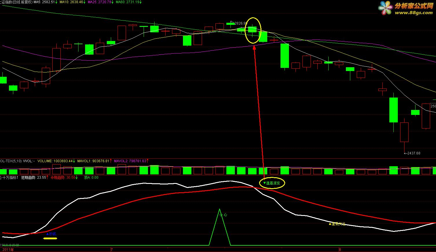Click the VOLUME: 1003693.44 value
Image resolution: width=436 pixels, height=252 pixels.
56,161
